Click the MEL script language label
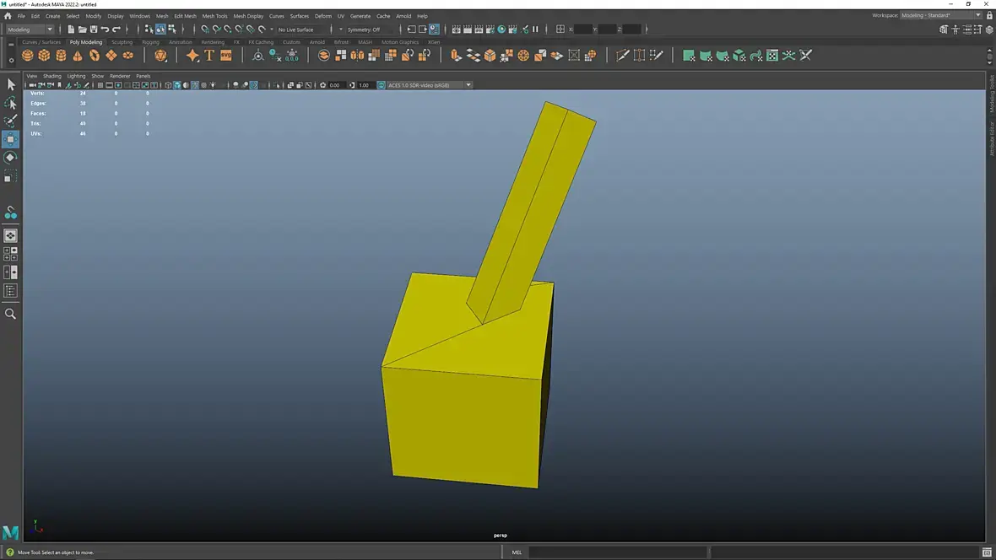This screenshot has width=996, height=560. click(x=517, y=552)
